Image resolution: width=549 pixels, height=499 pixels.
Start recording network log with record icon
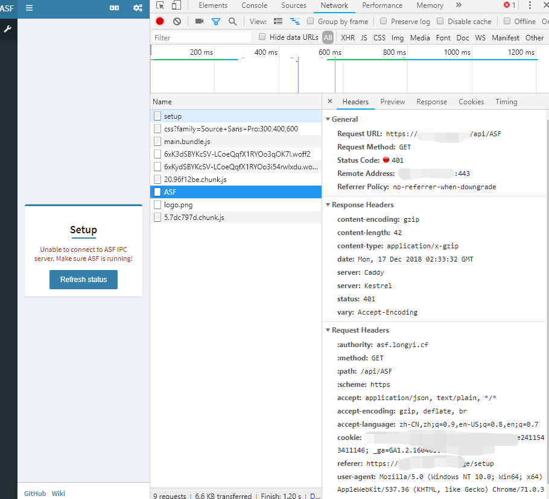click(159, 21)
